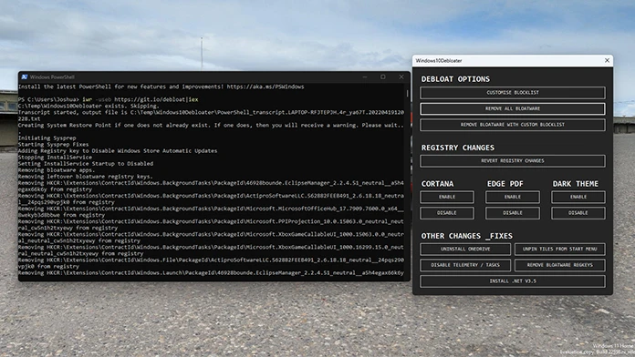Click the Registry Changes heading
The height and width of the screenshot is (357, 635).
click(458, 148)
